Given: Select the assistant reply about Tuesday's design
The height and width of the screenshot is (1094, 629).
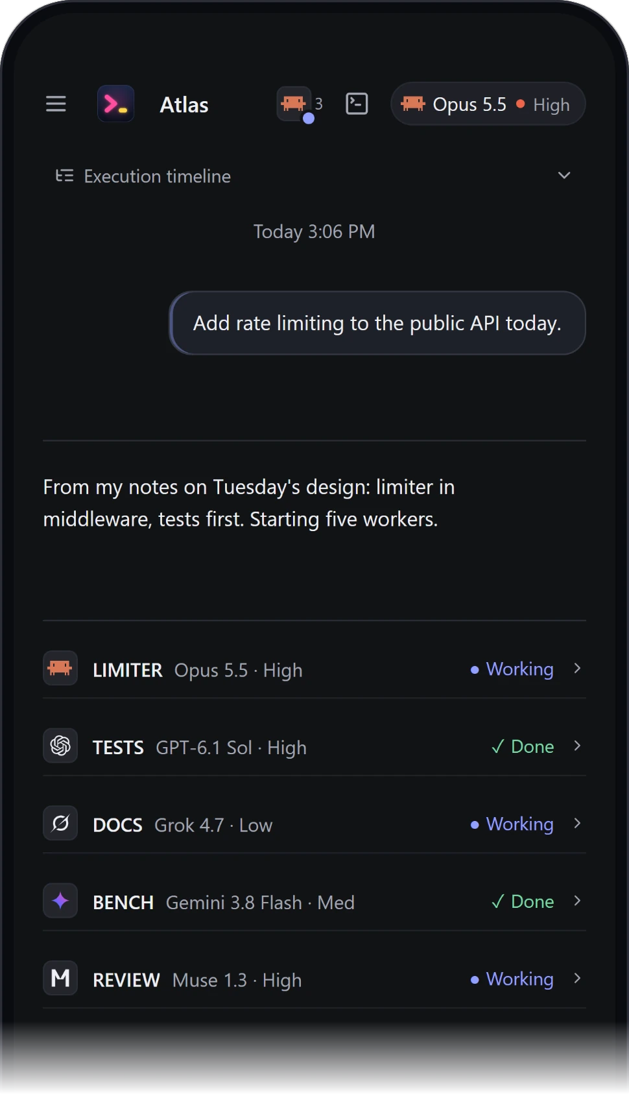Looking at the screenshot, I should 249,503.
